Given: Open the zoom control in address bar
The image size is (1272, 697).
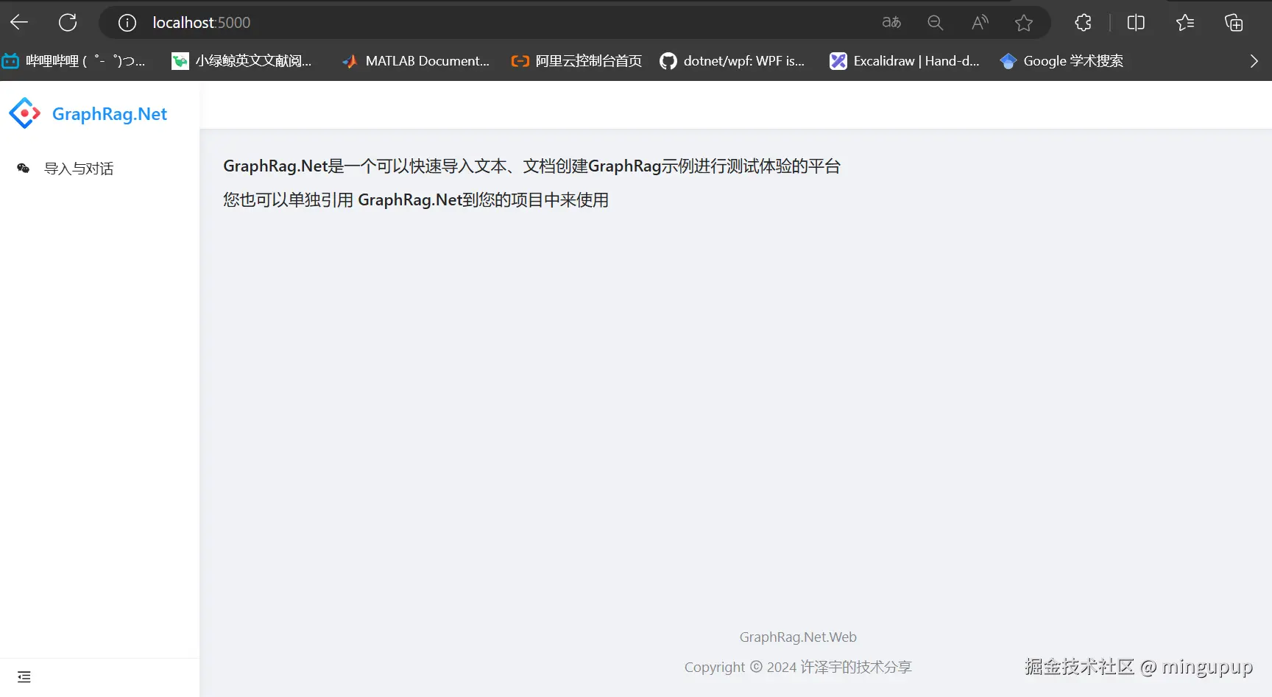Looking at the screenshot, I should pos(935,23).
